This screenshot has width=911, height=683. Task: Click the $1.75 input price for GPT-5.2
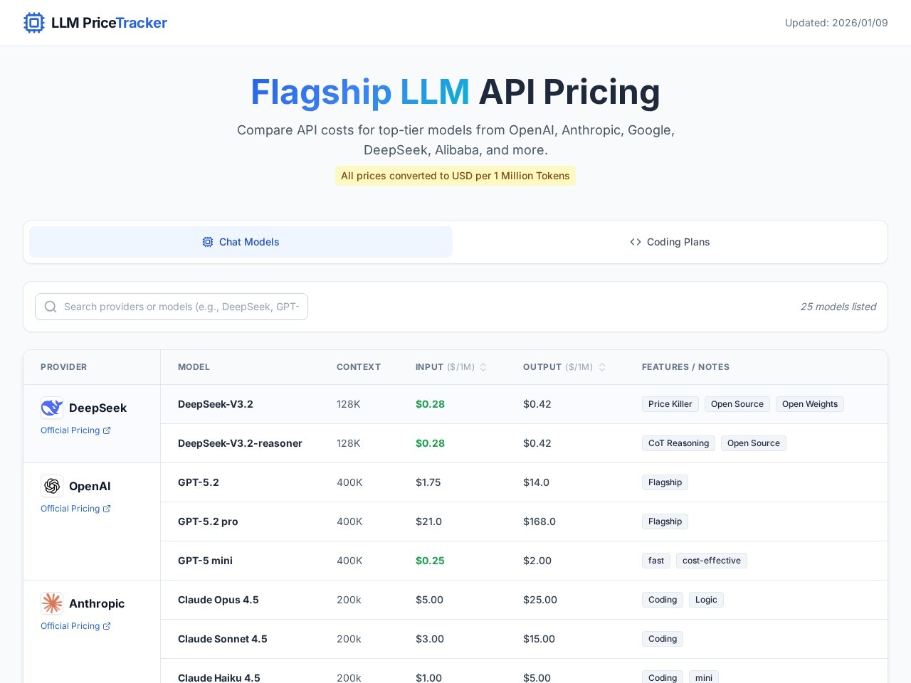pyautogui.click(x=428, y=482)
